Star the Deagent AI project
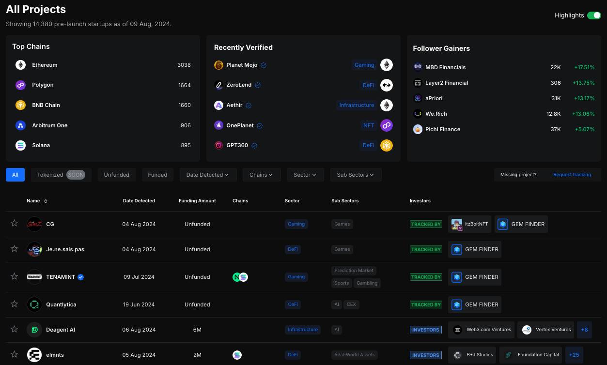Viewport: 607px width, 365px height. 15,329
